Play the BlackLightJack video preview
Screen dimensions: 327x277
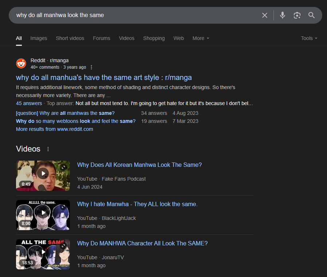click(43, 213)
